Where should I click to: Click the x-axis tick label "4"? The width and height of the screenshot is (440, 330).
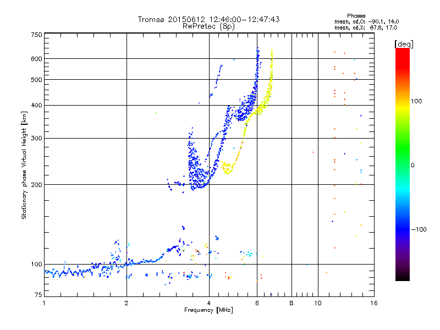pos(209,303)
